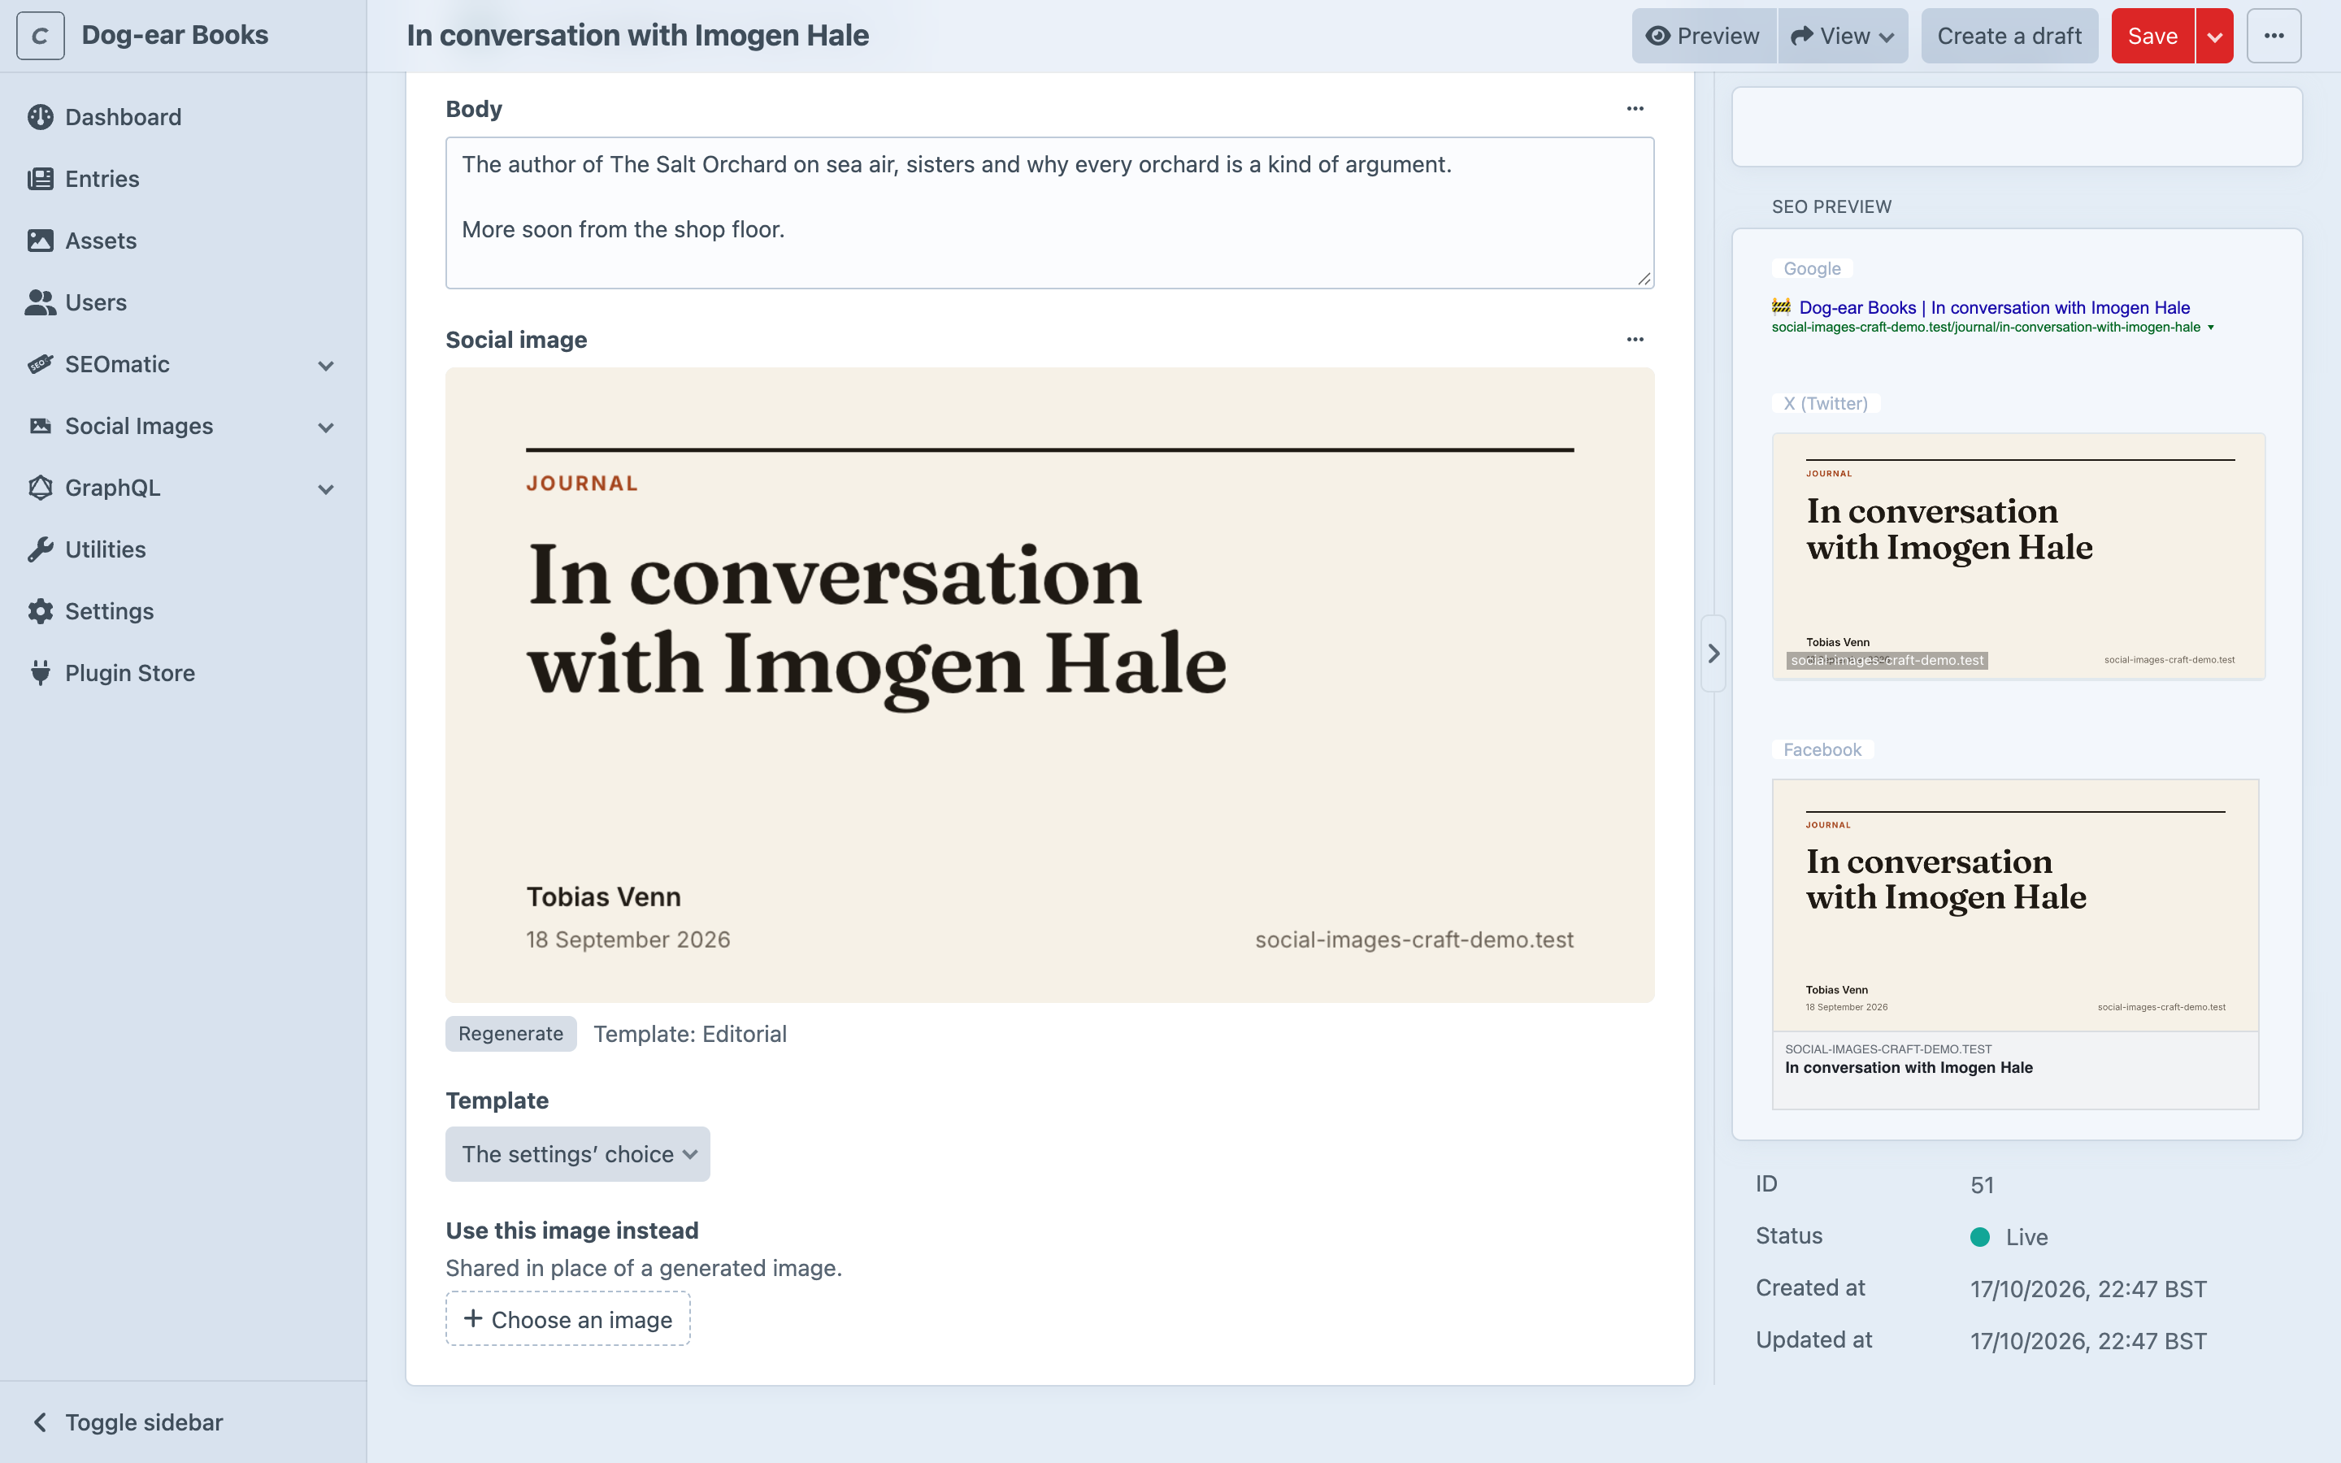This screenshot has height=1463, width=2341.
Task: Click the Regenerate button
Action: [510, 1033]
